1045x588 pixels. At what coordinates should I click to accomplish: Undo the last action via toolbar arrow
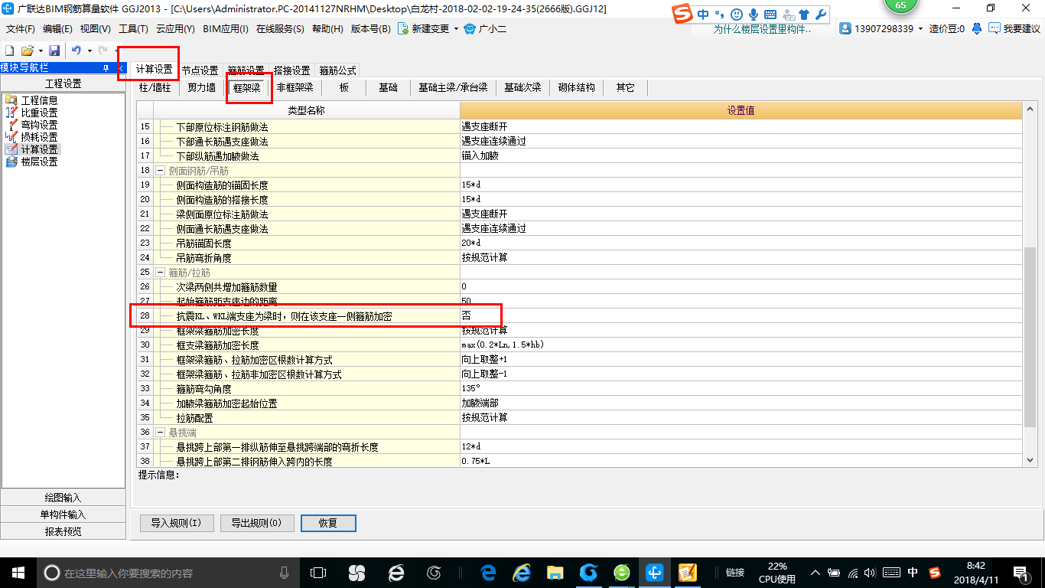pos(76,50)
